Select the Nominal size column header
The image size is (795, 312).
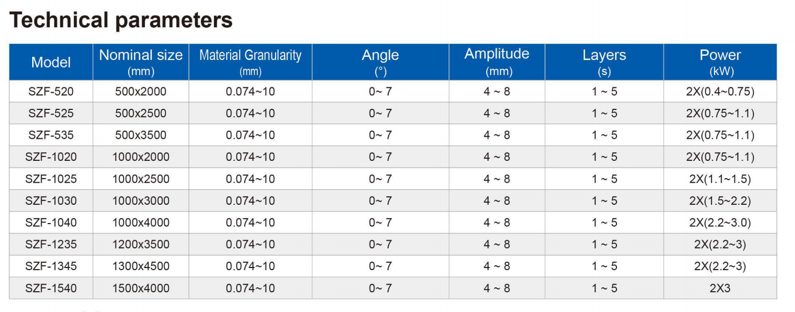click(x=141, y=62)
